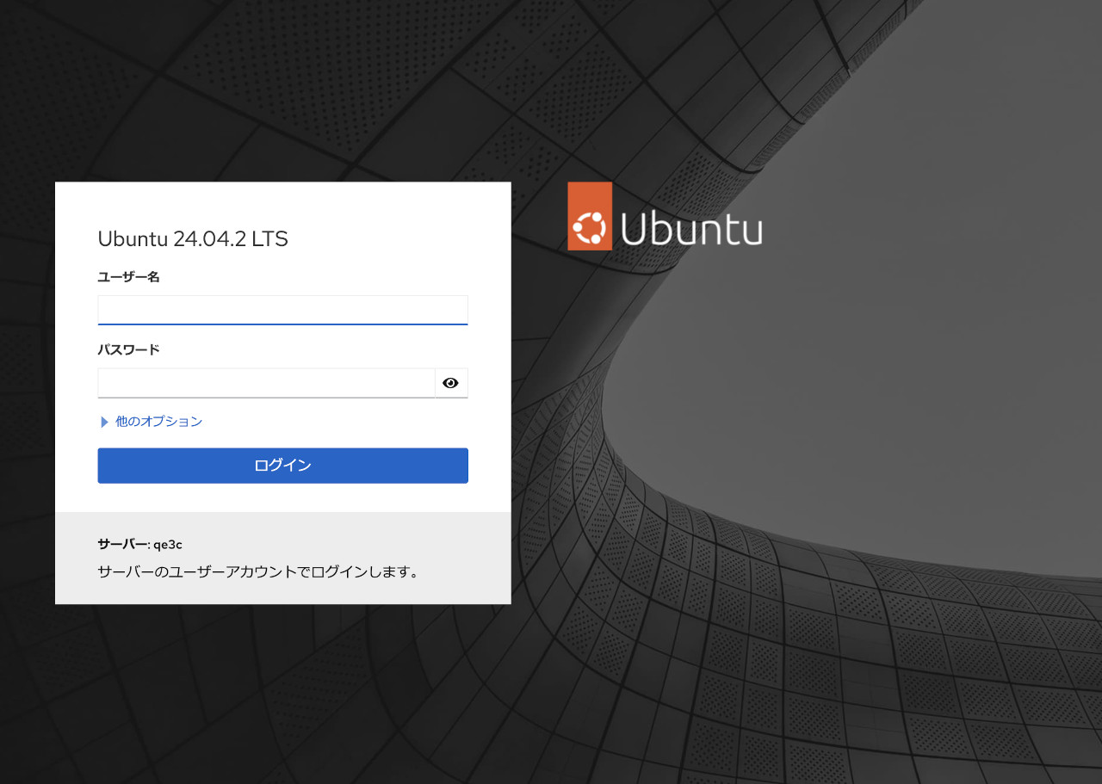This screenshot has width=1102, height=784.
Task: Click the サーバーのユーザーアカウントでログインします message
Action: click(258, 571)
